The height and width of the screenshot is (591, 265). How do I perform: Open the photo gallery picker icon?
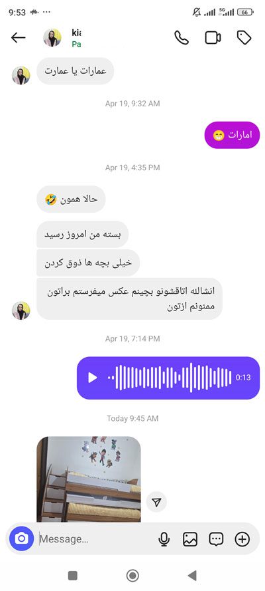190,539
